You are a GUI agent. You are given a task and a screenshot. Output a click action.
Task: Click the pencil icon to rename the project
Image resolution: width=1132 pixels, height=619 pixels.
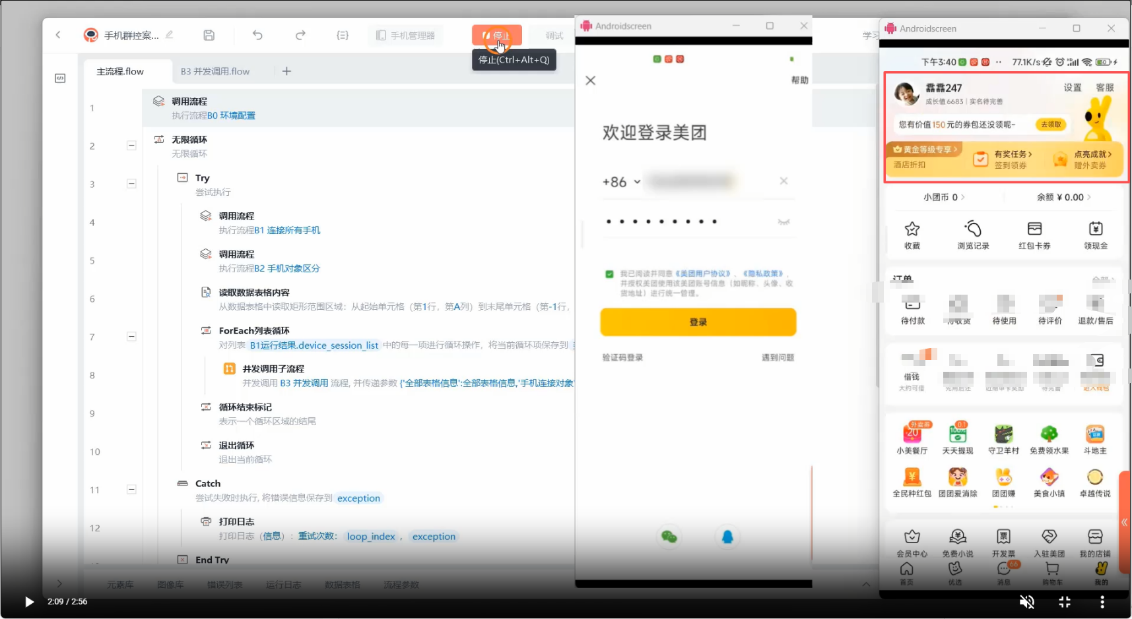pos(170,34)
